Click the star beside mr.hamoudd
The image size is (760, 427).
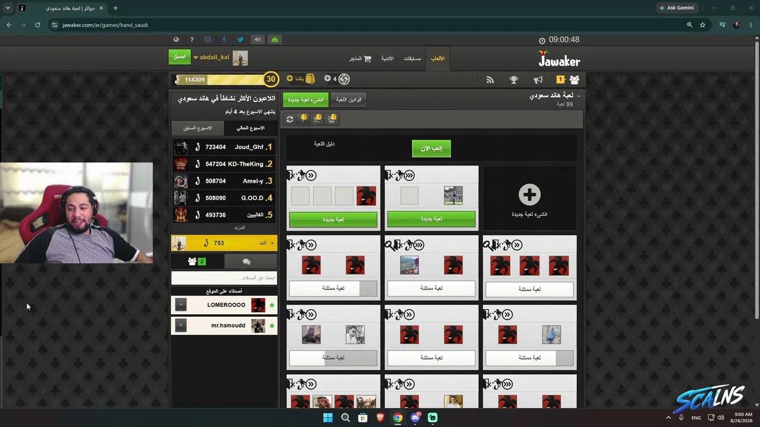coord(272,326)
